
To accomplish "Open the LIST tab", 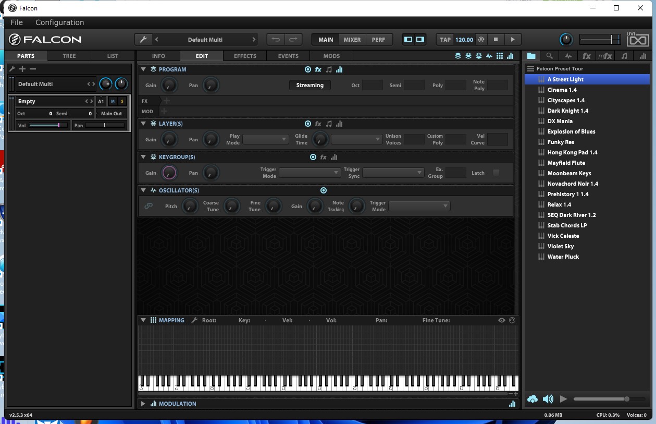I will tap(113, 56).
